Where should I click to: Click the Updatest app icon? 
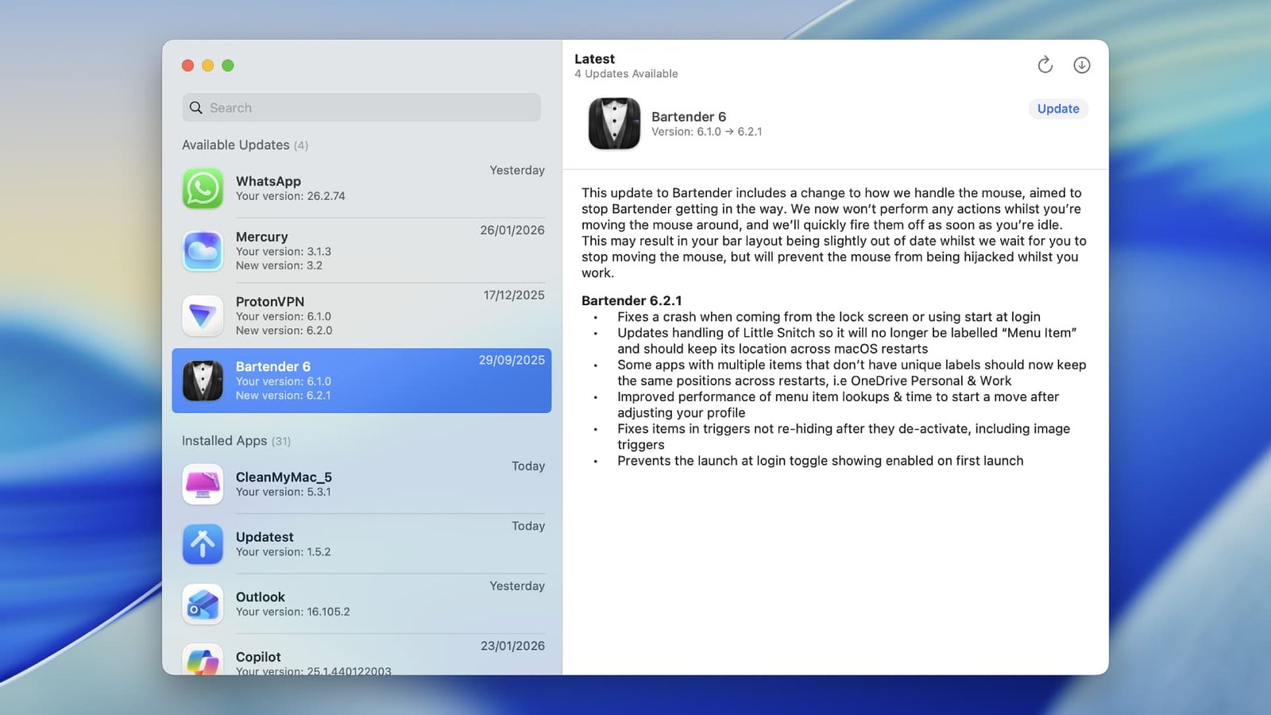[203, 544]
